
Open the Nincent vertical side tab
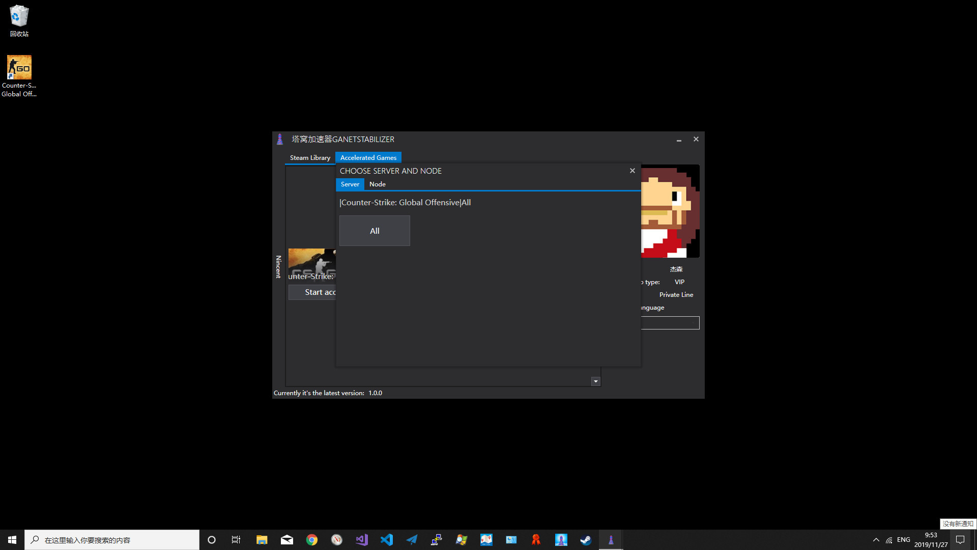pos(278,266)
